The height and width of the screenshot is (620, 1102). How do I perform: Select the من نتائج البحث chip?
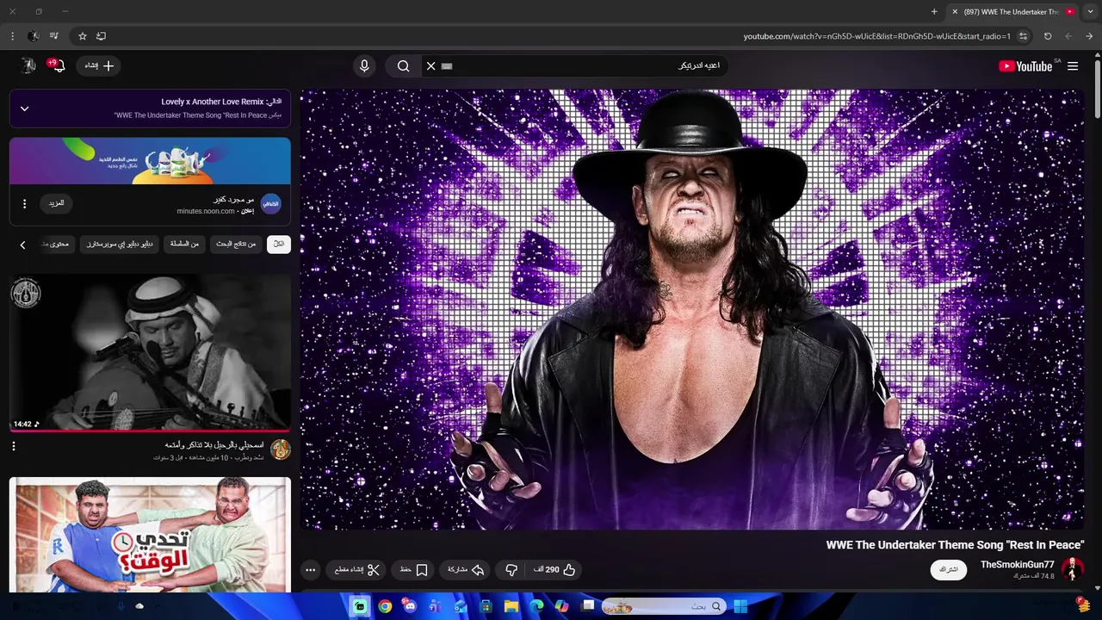point(236,245)
